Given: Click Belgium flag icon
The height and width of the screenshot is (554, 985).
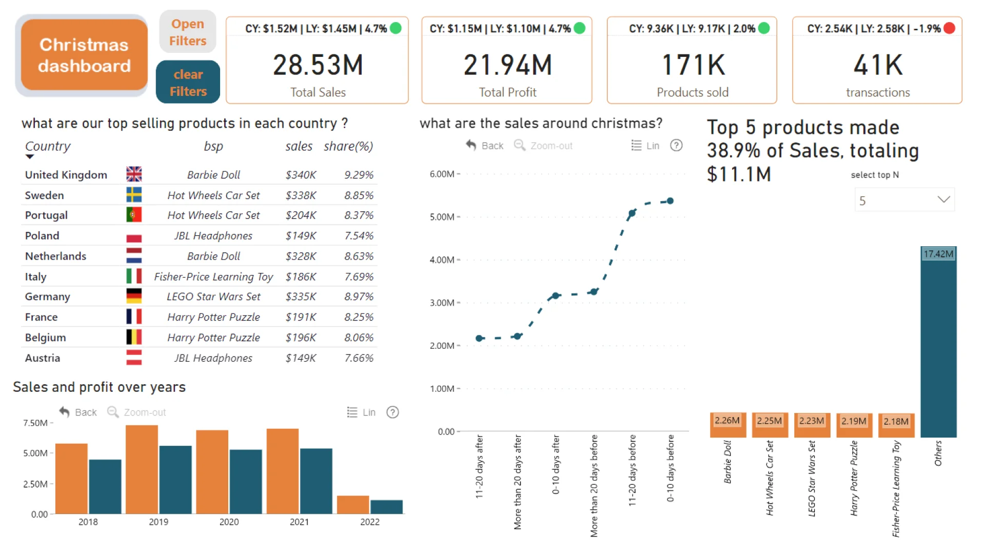Looking at the screenshot, I should [134, 337].
